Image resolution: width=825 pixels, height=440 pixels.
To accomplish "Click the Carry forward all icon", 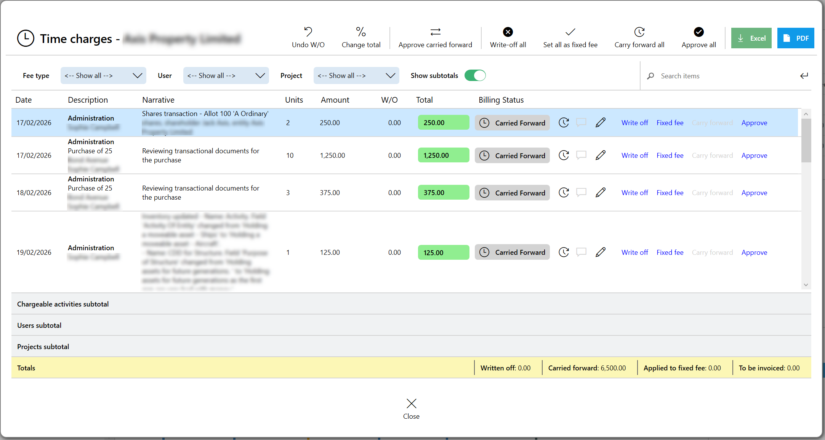I will [639, 32].
